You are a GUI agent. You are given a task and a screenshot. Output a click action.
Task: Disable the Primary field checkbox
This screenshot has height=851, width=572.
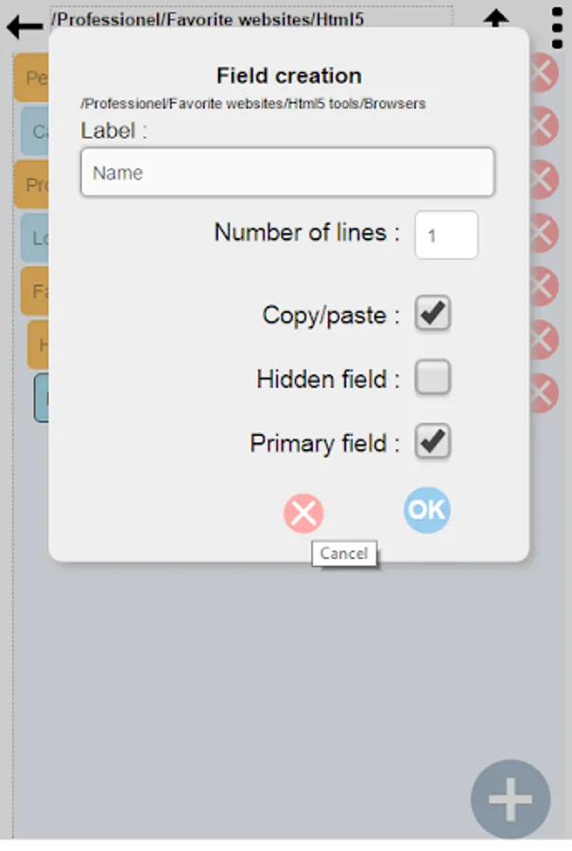433,443
